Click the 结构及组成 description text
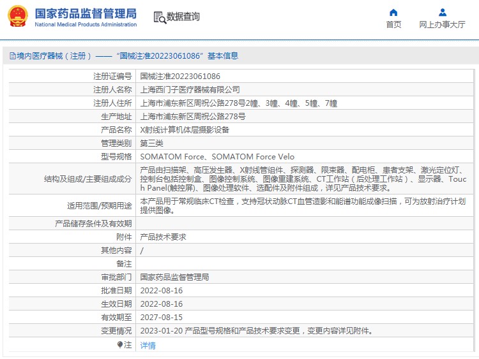479x359 pixels. point(303,179)
